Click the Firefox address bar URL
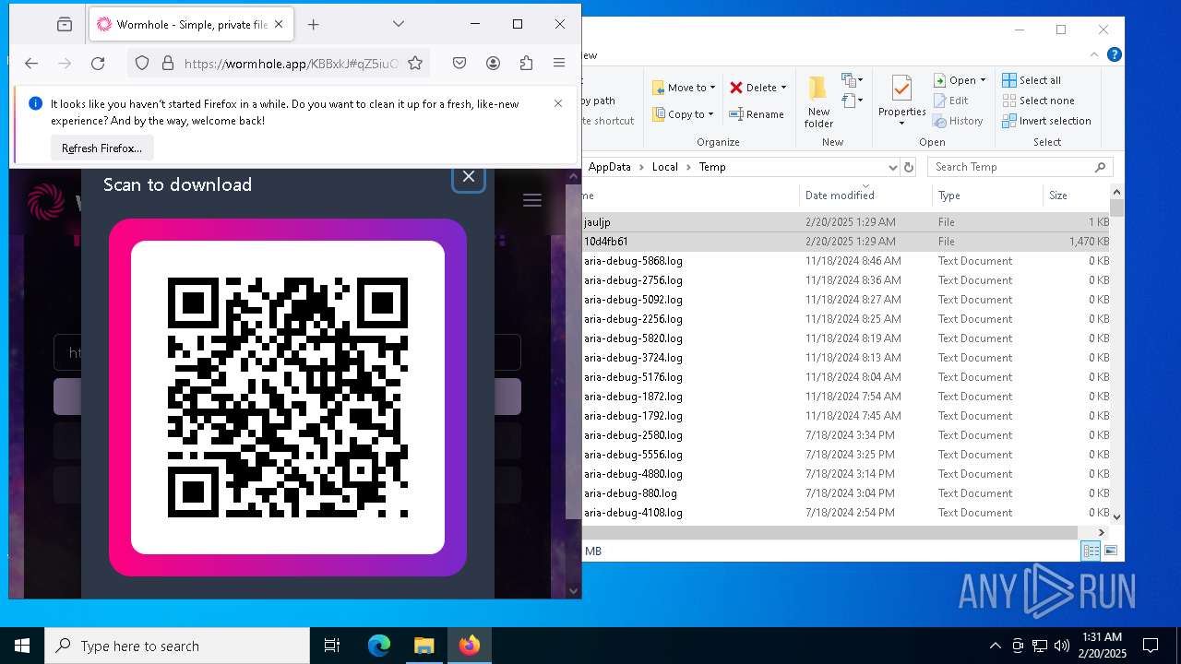This screenshot has width=1181, height=664. (292, 64)
